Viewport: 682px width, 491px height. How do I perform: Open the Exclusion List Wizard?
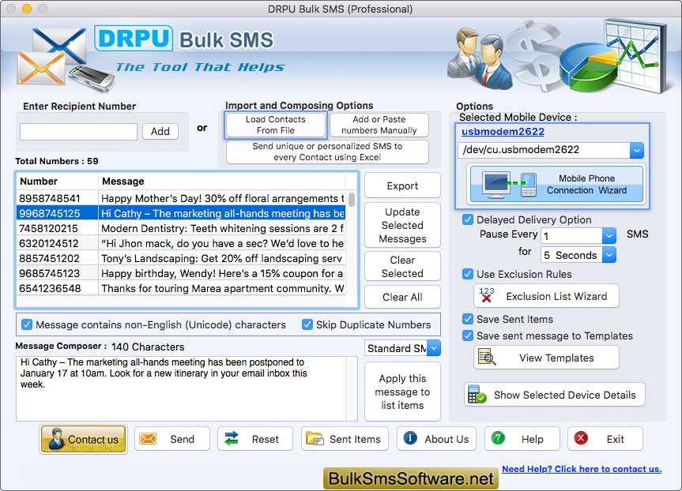pyautogui.click(x=546, y=296)
